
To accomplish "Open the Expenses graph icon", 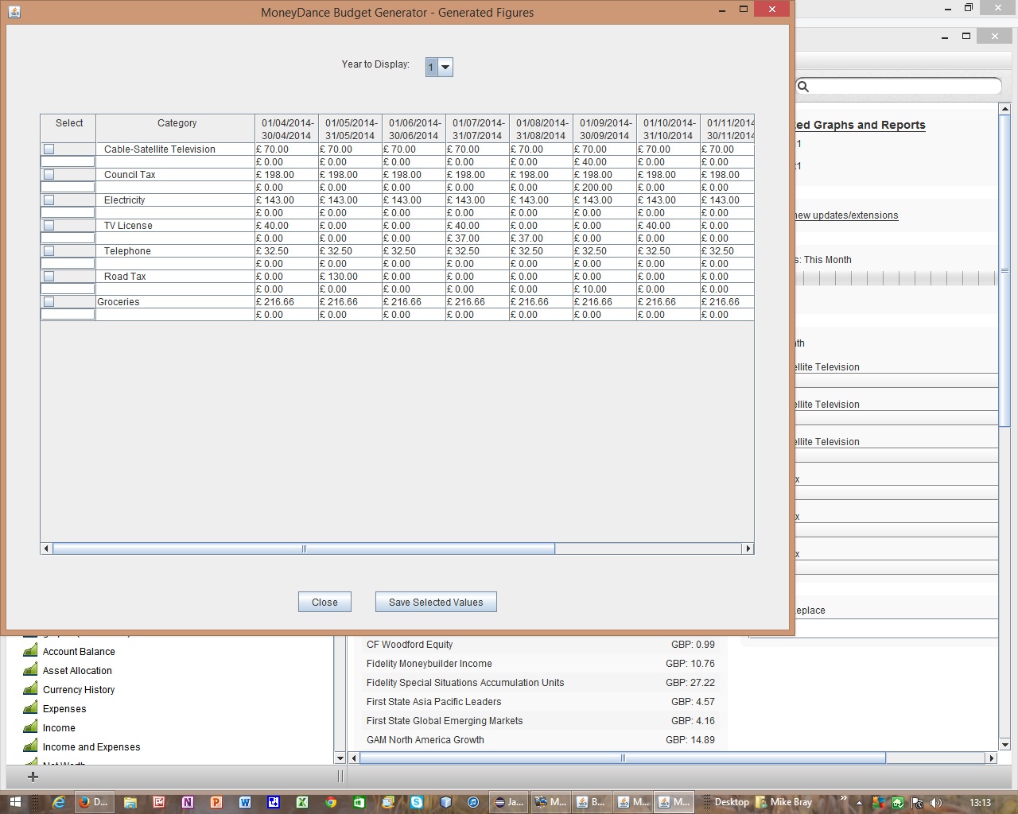I will tap(31, 707).
